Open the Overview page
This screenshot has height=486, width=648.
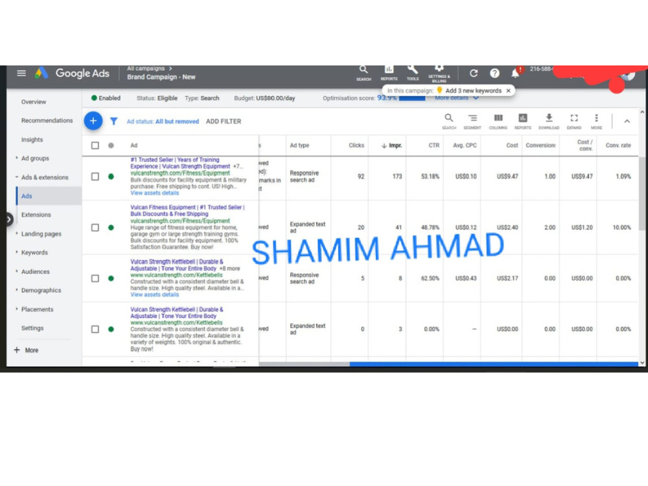pos(34,102)
